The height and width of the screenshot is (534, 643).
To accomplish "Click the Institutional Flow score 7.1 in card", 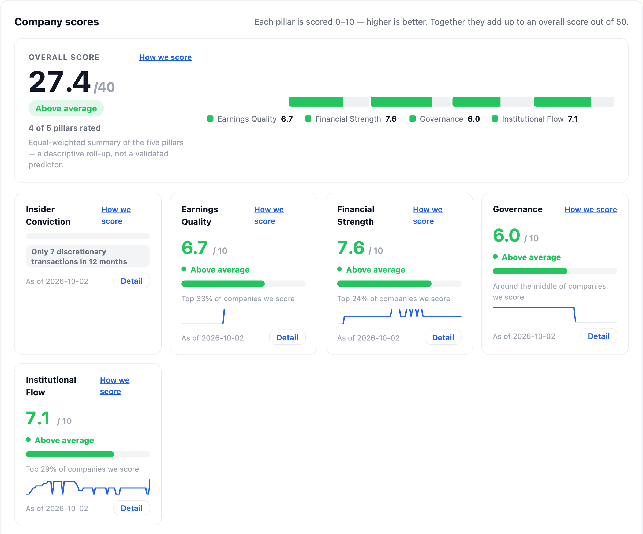I will point(38,418).
